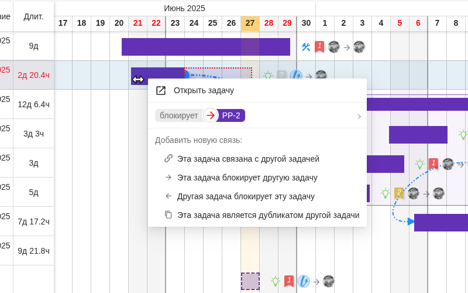Click date 30 in the timeline header
This screenshot has width=468, height=293.
(x=306, y=23)
